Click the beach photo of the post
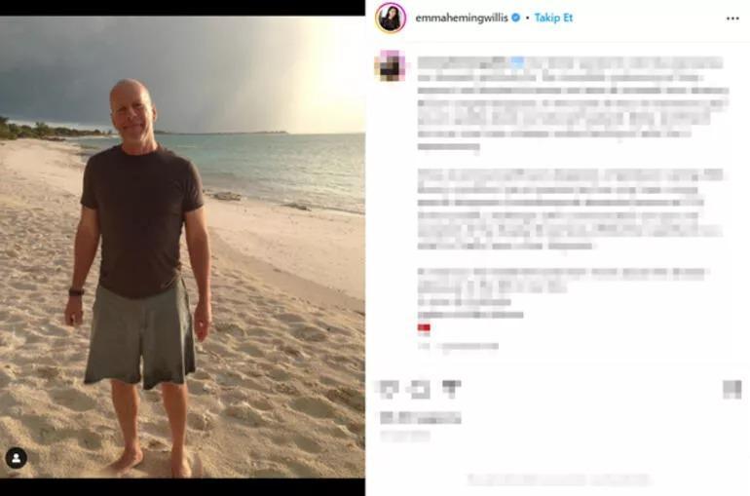The image size is (750, 496). tap(182, 248)
